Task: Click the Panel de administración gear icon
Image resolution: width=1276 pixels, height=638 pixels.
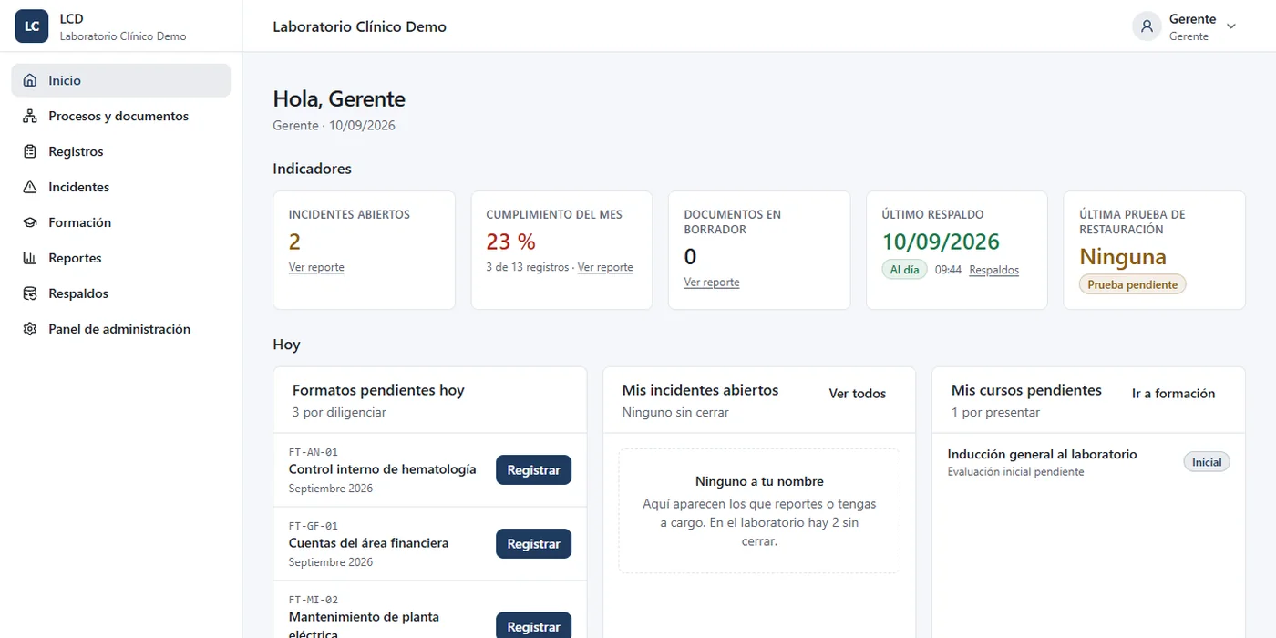Action: (30, 329)
